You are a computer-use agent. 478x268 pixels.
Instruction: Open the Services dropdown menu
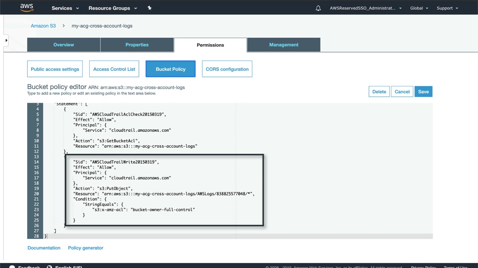pos(65,8)
